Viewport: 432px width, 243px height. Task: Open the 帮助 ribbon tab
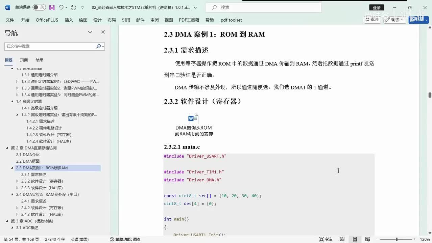click(x=210, y=20)
